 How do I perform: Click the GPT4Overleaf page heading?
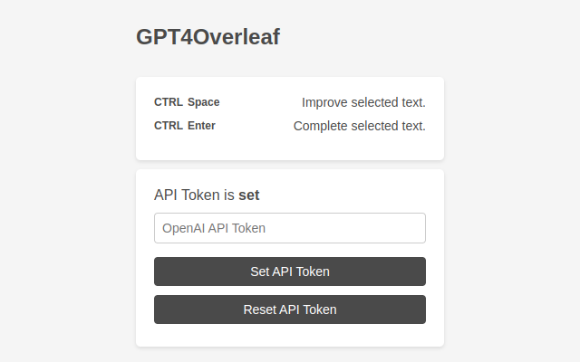208,37
